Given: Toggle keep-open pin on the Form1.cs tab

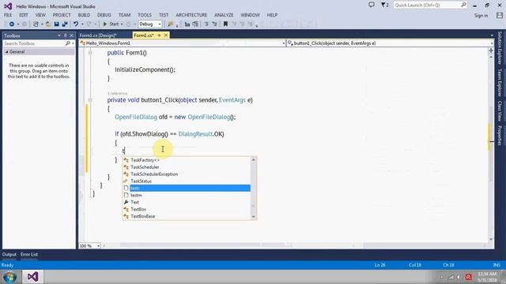Looking at the screenshot, I should pos(159,35).
